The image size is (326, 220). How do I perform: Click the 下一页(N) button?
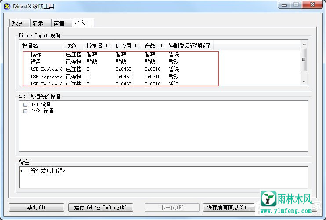click(172, 207)
